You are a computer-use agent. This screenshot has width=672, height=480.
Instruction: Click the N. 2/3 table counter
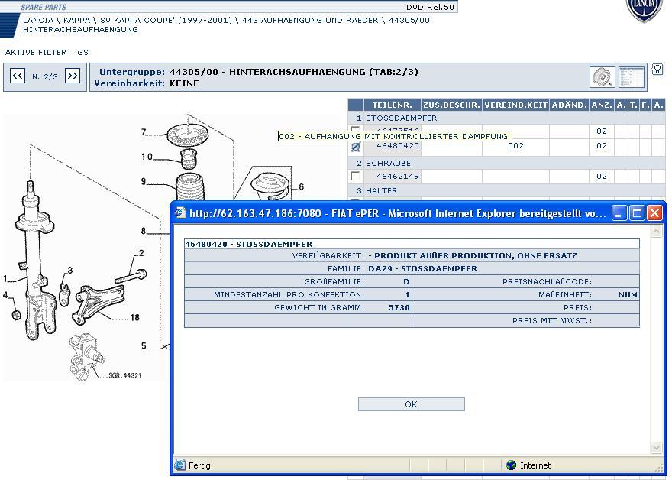(x=45, y=76)
